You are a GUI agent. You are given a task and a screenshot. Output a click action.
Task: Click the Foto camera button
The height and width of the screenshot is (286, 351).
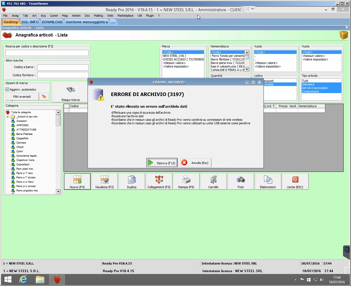[241, 181]
